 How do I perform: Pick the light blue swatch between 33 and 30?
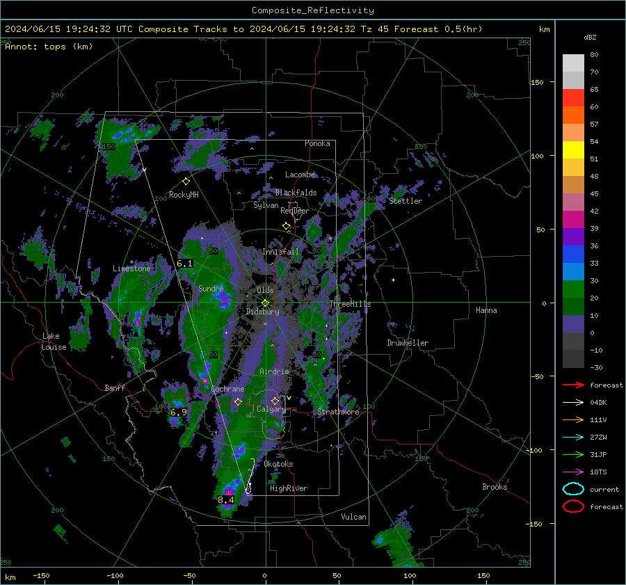pos(573,272)
